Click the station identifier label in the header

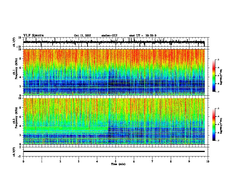(x=109, y=35)
